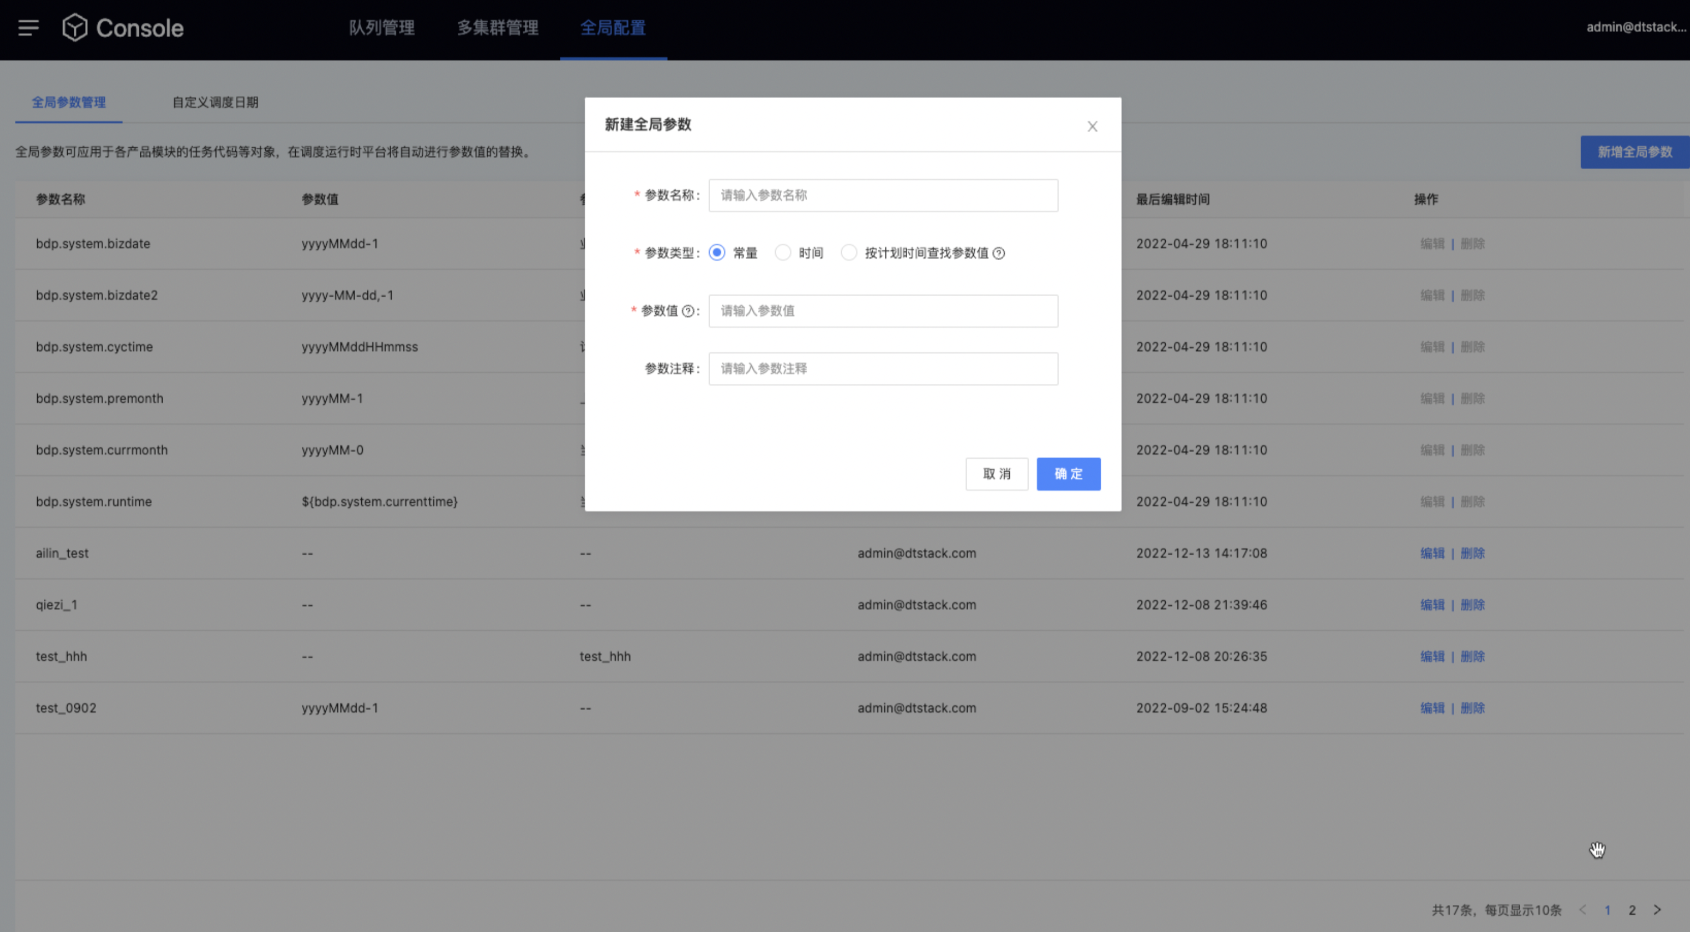This screenshot has height=932, width=1690.
Task: Click yyyyMMddHHmmss value cell
Action: (360, 347)
